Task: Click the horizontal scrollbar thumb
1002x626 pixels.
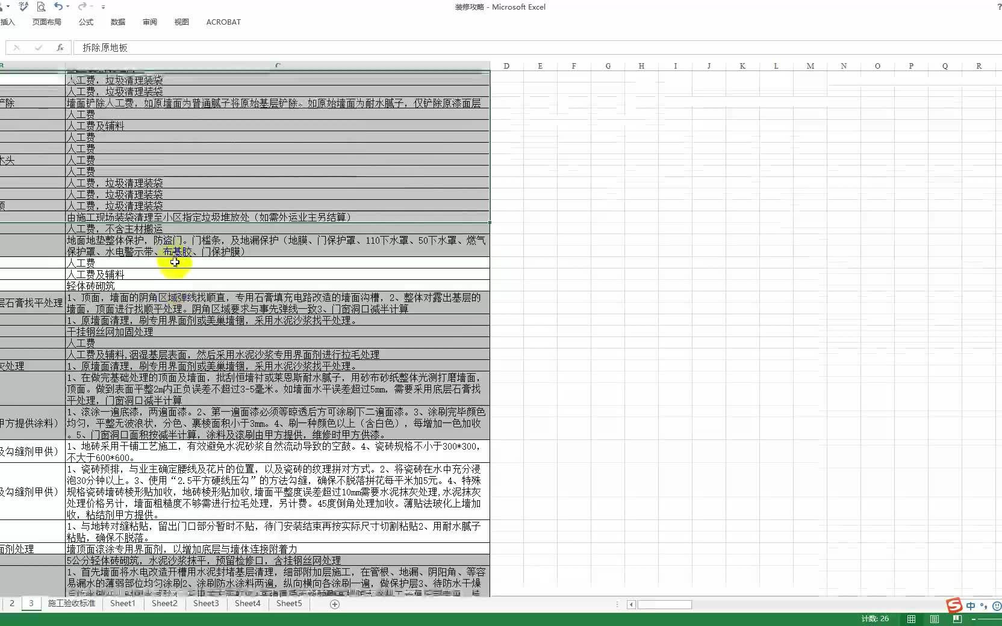Action: coord(665,604)
